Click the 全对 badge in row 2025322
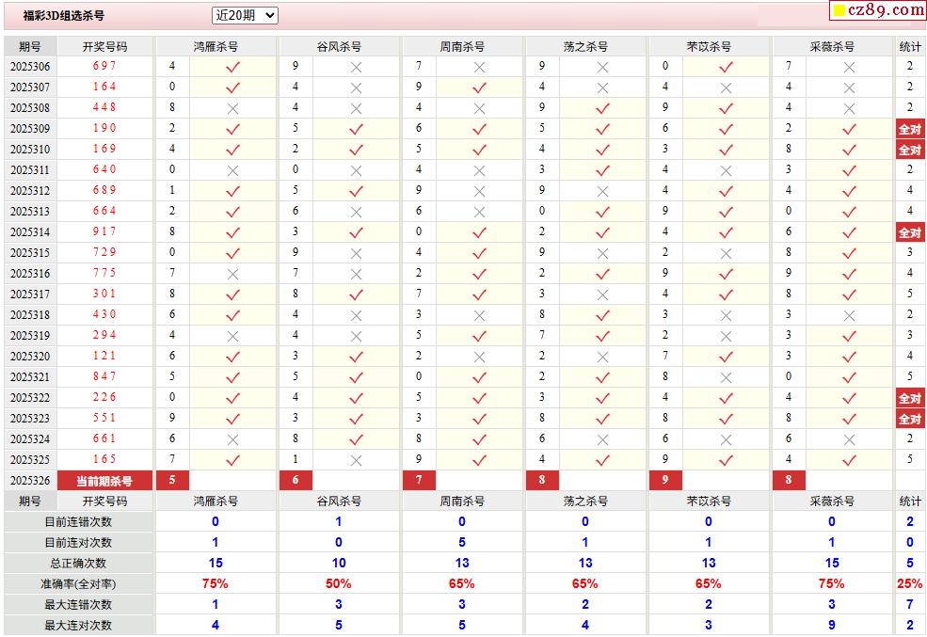Screen dimensions: 927x637 [910, 398]
